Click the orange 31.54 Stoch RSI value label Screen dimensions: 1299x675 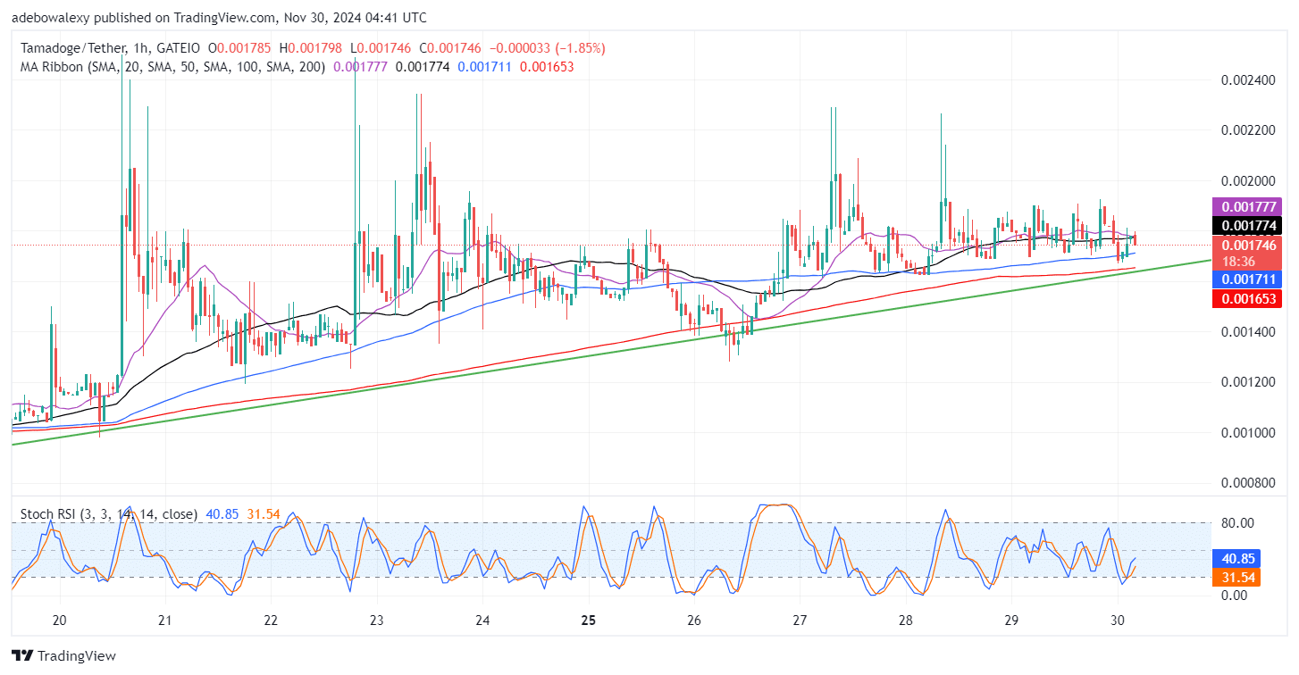[x=1236, y=577]
